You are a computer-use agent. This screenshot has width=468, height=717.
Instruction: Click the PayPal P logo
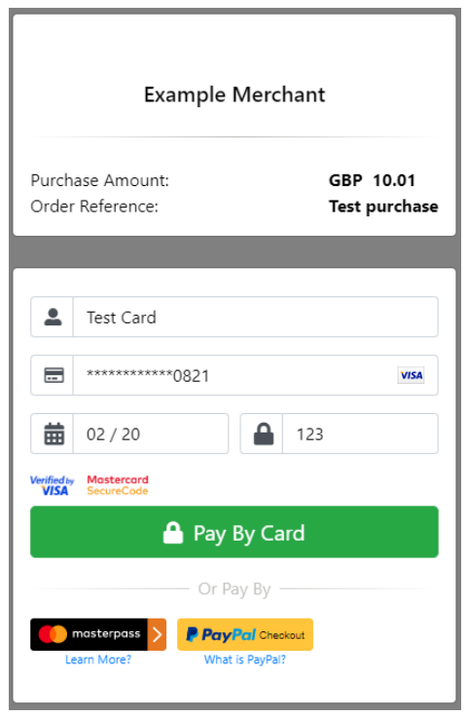pyautogui.click(x=192, y=635)
